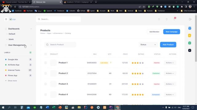The image size is (197, 110).
Task: Open the Internal Tasks label
Action: [x=14, y=70]
